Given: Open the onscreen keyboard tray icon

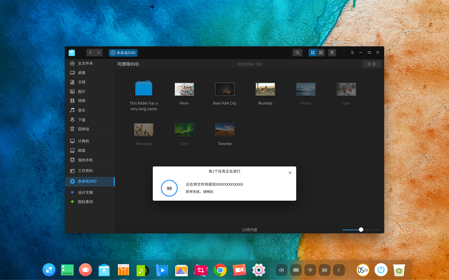Looking at the screenshot, I should pos(296,270).
